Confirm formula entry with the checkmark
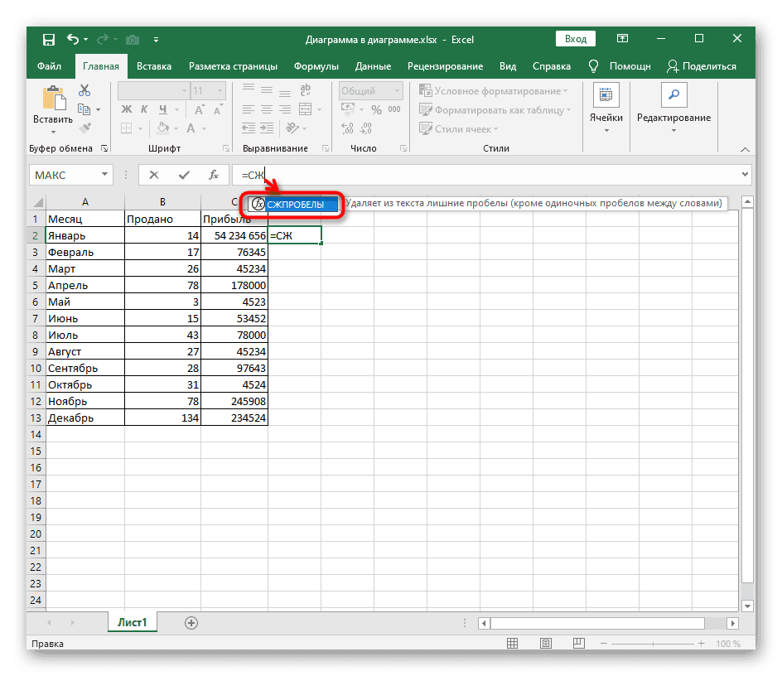 pos(184,175)
